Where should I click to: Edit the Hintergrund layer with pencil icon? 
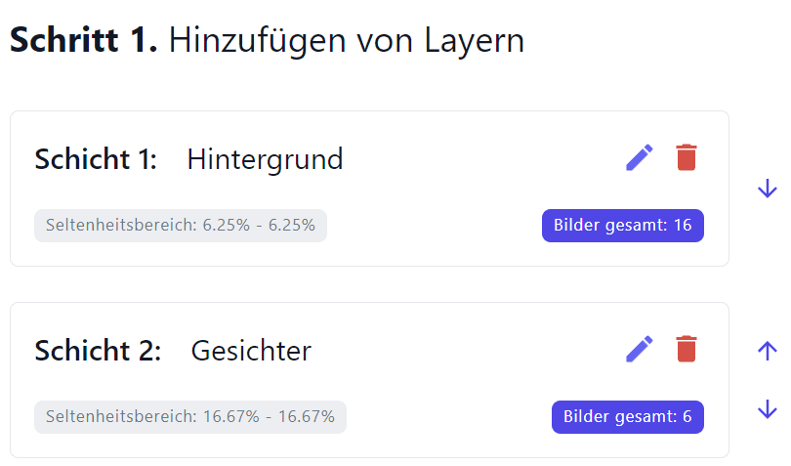640,158
